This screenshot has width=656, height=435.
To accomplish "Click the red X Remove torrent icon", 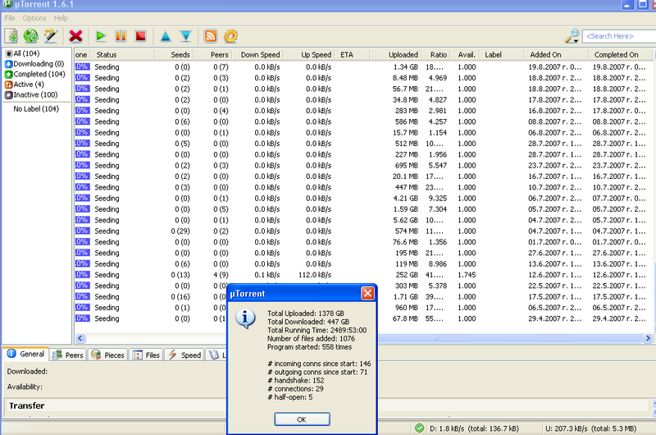I will [x=75, y=36].
